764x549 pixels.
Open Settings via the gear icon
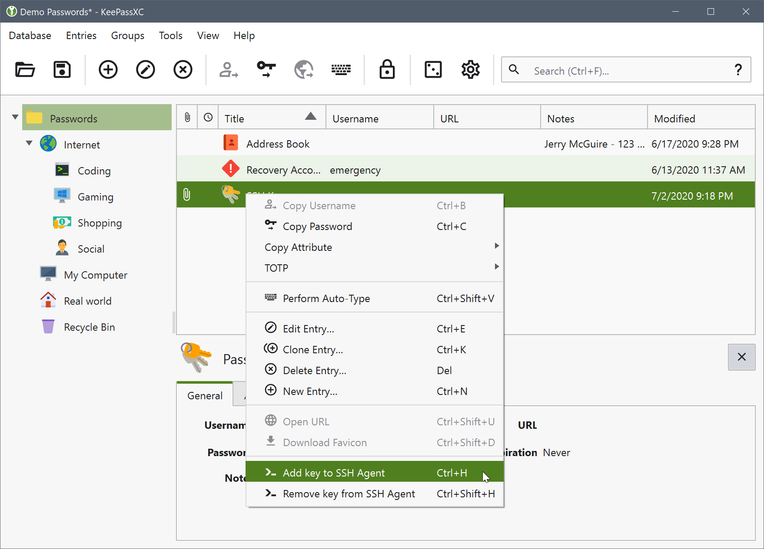tap(470, 69)
